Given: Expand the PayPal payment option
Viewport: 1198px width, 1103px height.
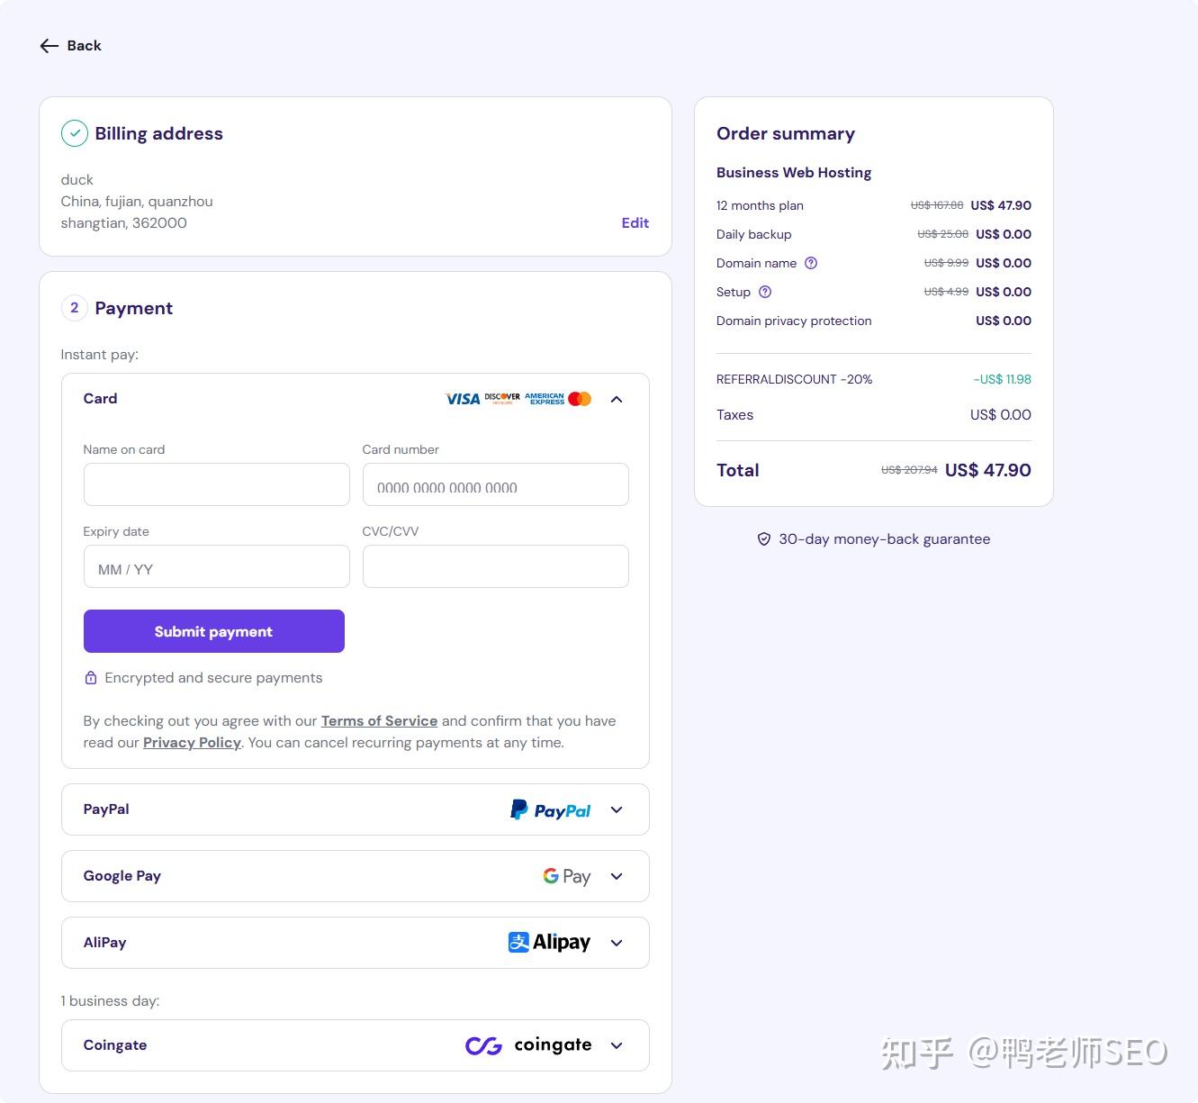Looking at the screenshot, I should point(617,809).
